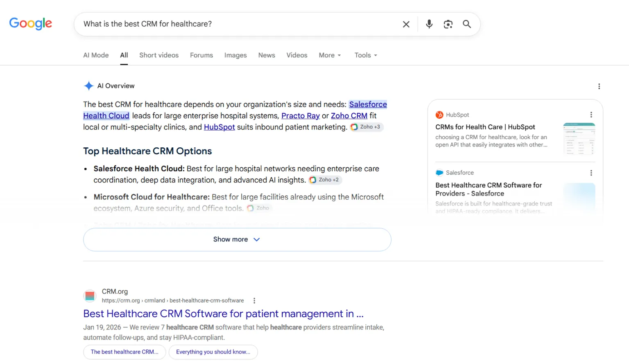Screen dimensions: 629x361
Task: Select the All results tab
Action: tap(124, 55)
